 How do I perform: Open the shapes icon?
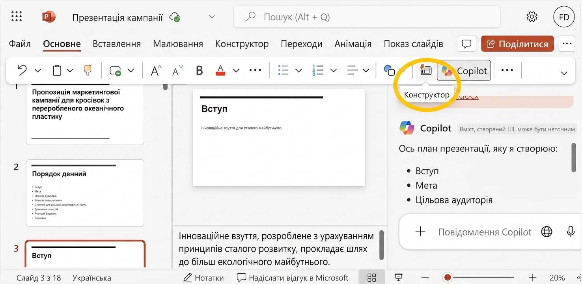click(389, 71)
